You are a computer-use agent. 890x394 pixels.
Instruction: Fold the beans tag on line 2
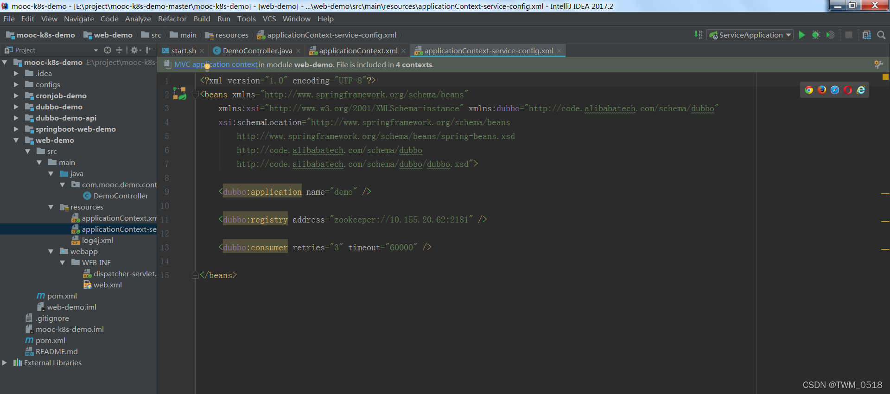[195, 95]
